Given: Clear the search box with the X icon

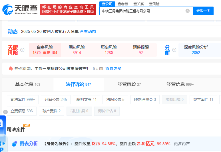Looking at the screenshot, I should (188, 11).
